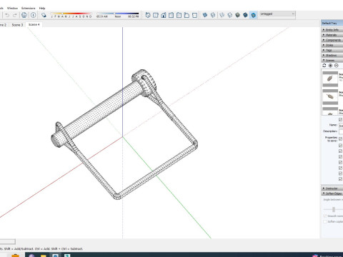Open the Extensions menu
Screen dimensions: 343x257
click(x=28, y=8)
